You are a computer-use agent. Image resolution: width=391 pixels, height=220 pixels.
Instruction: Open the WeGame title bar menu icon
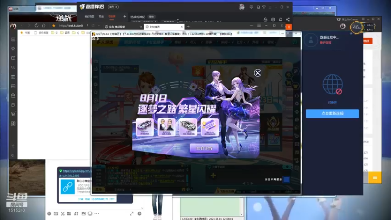(x=363, y=19)
